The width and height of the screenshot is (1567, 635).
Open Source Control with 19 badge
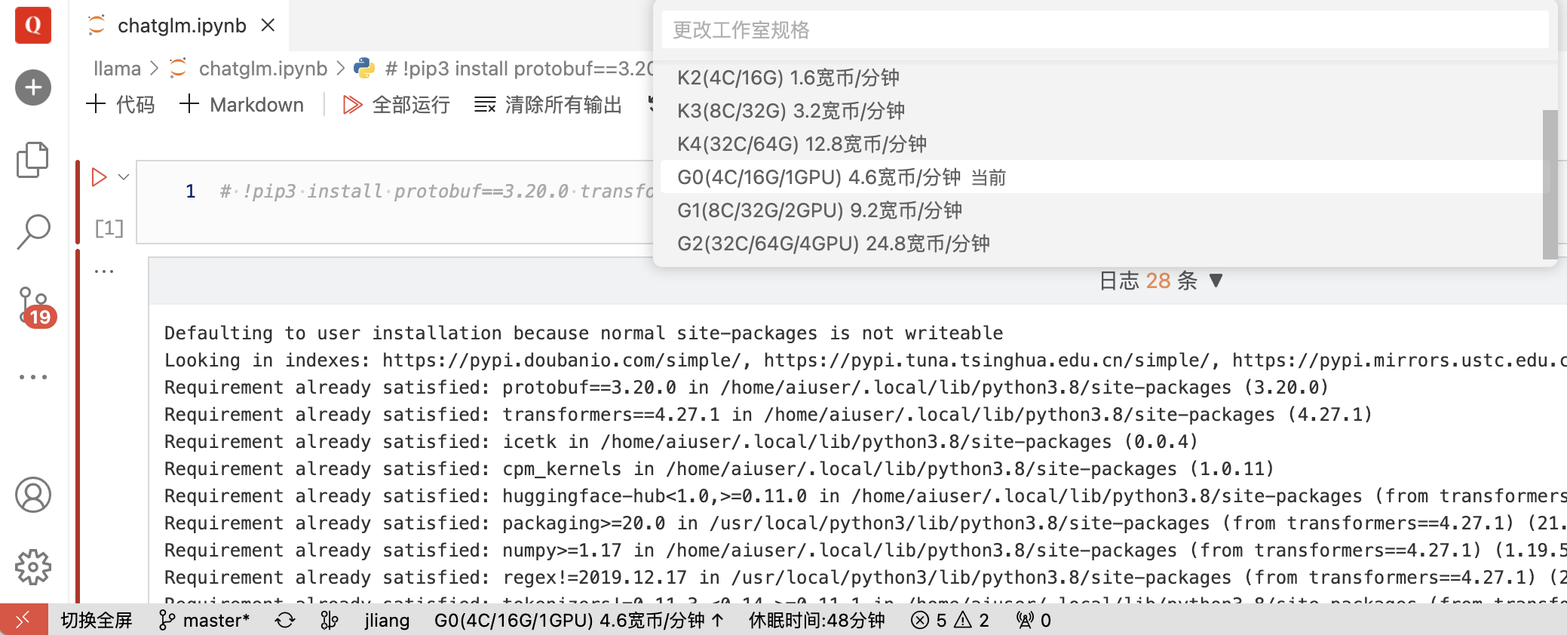(35, 307)
